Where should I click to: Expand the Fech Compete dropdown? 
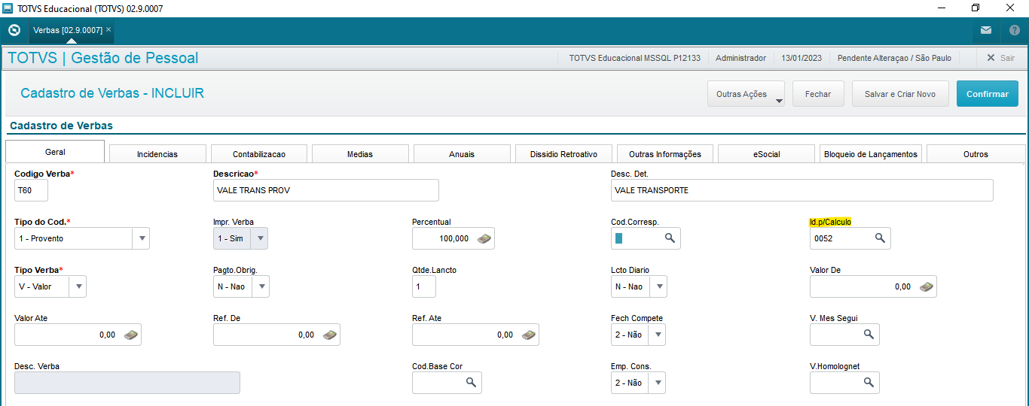click(658, 335)
